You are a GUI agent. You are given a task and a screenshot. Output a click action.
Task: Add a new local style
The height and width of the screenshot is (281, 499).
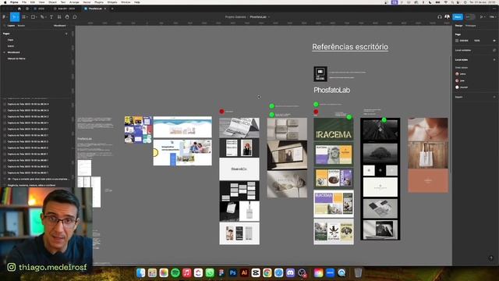coord(494,59)
